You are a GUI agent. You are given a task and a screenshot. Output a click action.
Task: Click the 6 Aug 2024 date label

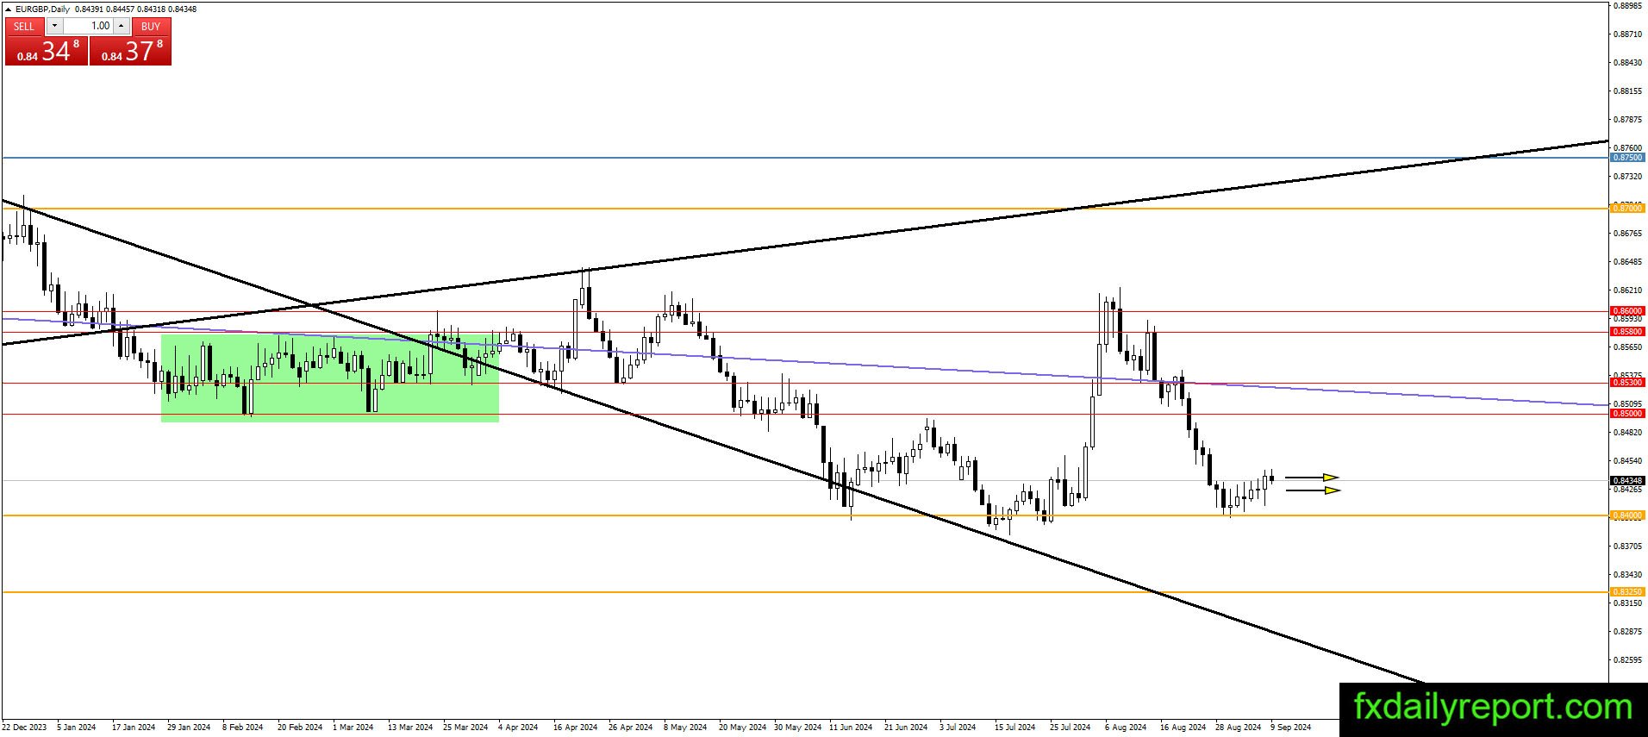[1126, 728]
